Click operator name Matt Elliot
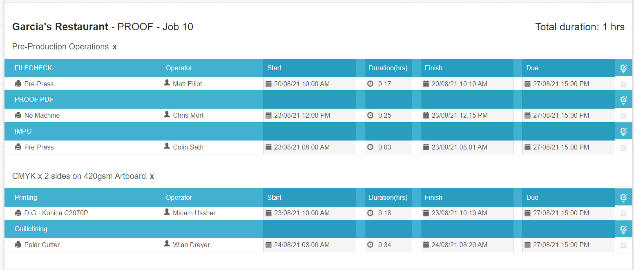The height and width of the screenshot is (270, 634). [x=188, y=84]
